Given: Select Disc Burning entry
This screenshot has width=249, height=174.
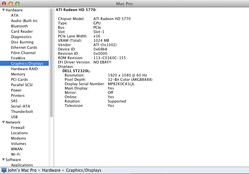Looking at the screenshot, I should point(22,42).
